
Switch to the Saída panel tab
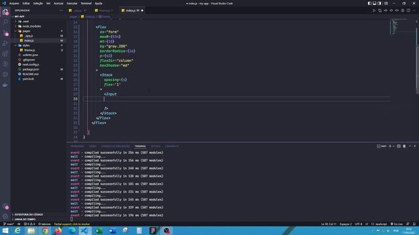[x=92, y=146]
